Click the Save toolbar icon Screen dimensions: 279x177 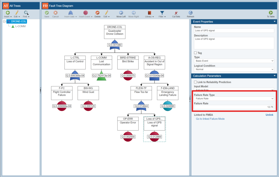[x=47, y=14]
